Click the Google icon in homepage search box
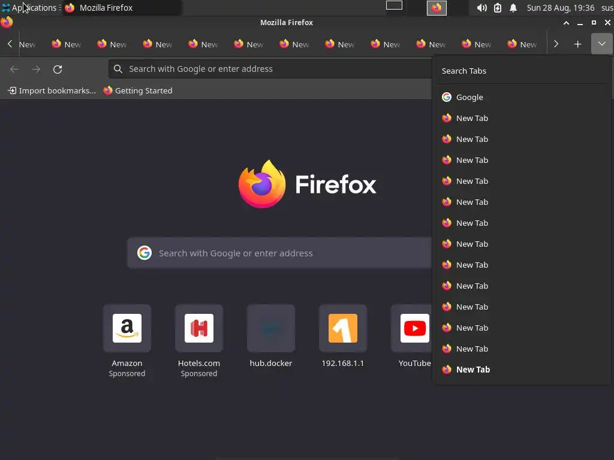Viewport: 614px width, 460px height. tap(144, 253)
